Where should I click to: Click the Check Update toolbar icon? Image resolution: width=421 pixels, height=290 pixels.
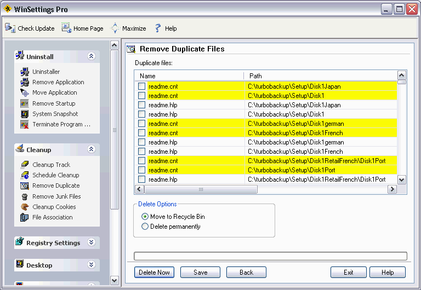pyautogui.click(x=10, y=28)
